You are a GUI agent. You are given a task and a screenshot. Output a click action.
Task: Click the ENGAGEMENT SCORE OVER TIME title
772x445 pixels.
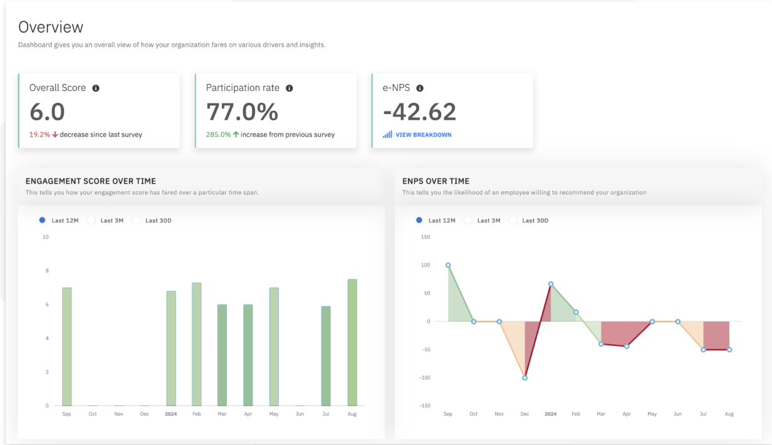(91, 181)
